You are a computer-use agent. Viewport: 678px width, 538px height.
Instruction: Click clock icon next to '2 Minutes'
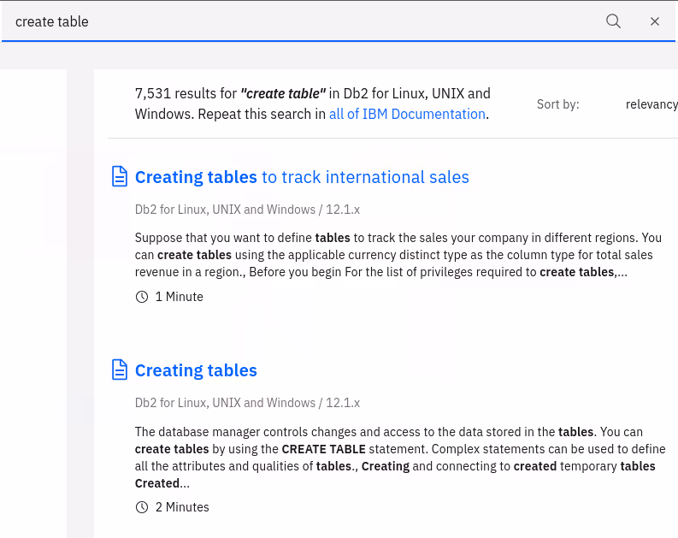(142, 507)
